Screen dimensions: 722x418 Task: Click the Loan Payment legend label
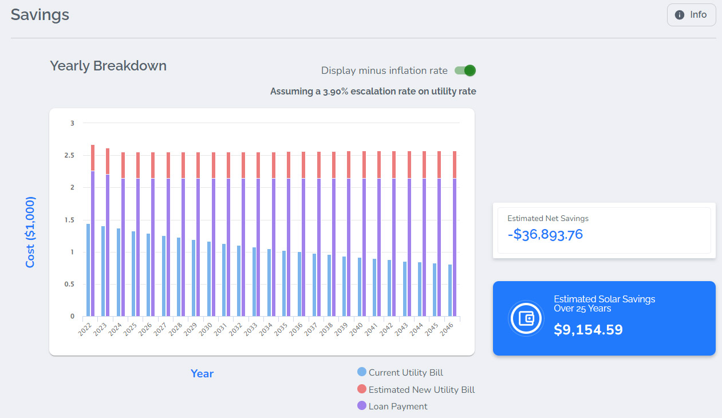coord(397,406)
